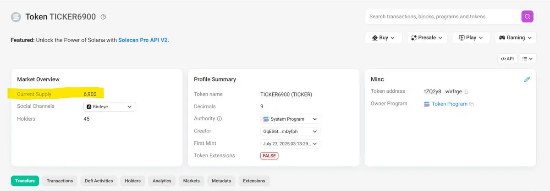Screen dimensions: 550x191
Task: Click the purple search magnifier icon
Action: point(528,16)
